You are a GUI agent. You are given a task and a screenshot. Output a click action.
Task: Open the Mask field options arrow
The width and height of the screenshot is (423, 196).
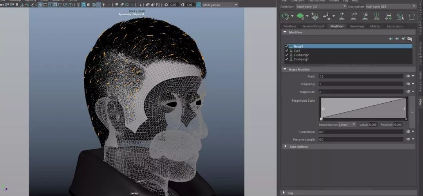(x=413, y=77)
